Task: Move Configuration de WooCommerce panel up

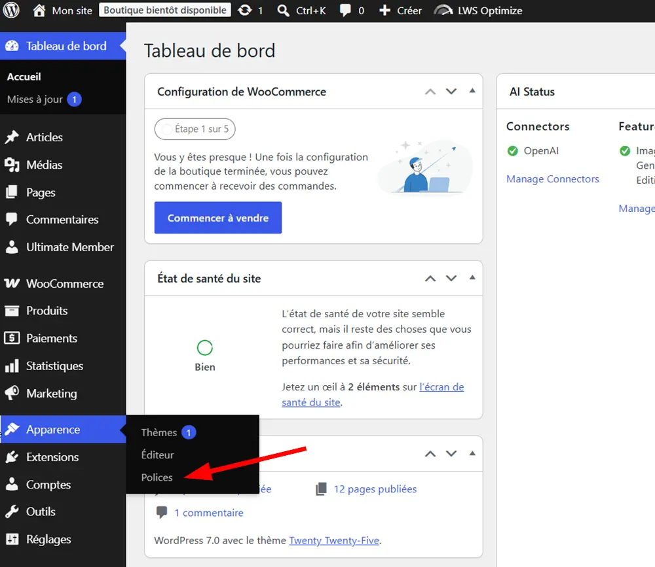Action: pyautogui.click(x=430, y=92)
